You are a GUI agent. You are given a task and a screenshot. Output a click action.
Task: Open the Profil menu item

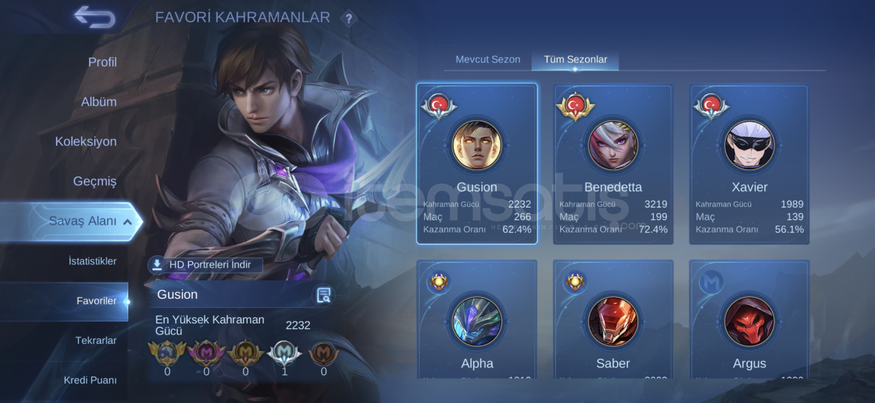(x=102, y=62)
